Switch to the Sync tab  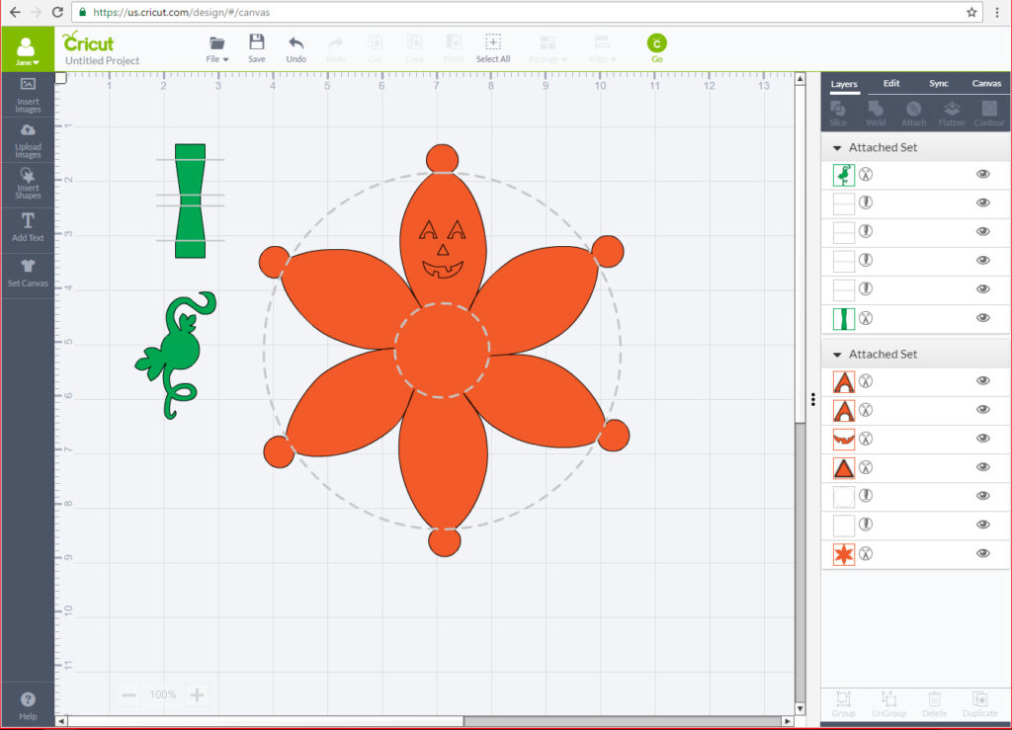[938, 84]
